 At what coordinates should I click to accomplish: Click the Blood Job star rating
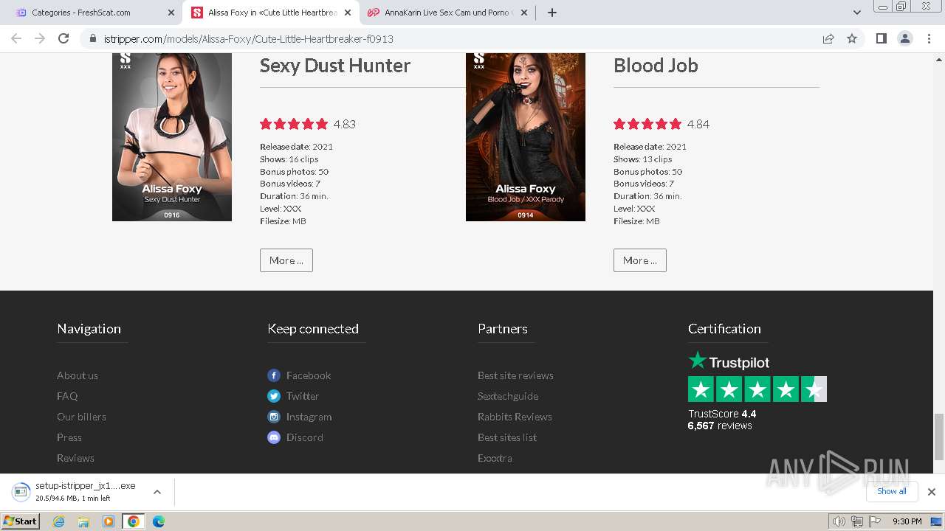point(647,124)
